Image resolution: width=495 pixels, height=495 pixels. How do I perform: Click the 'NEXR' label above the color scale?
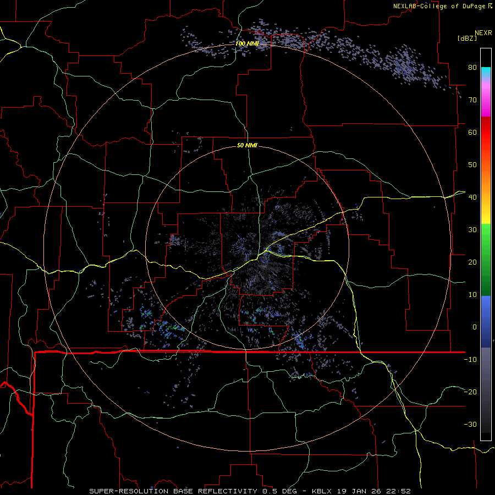(483, 33)
